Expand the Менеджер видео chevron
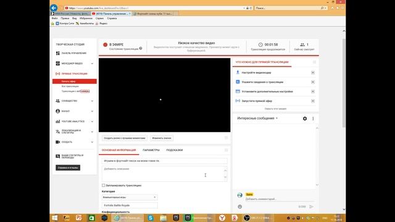 click(92, 64)
